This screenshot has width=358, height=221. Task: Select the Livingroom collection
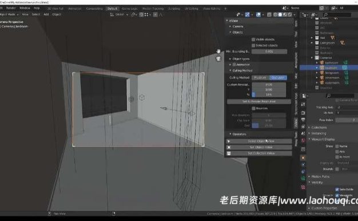click(x=327, y=43)
